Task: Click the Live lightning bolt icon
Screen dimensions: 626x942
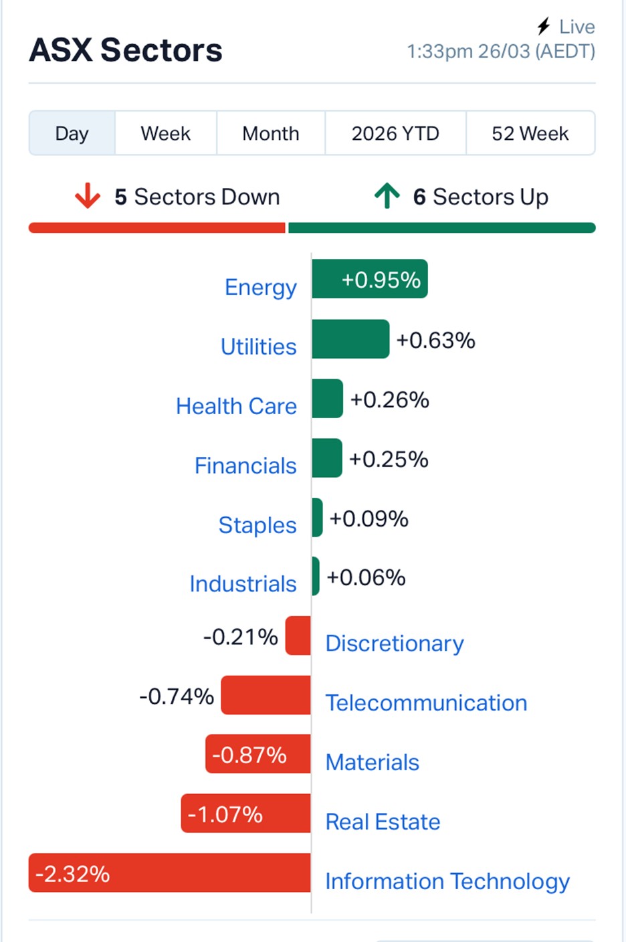Action: point(544,27)
